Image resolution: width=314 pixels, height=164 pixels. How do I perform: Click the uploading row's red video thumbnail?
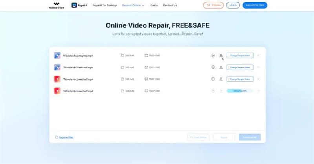57,91
